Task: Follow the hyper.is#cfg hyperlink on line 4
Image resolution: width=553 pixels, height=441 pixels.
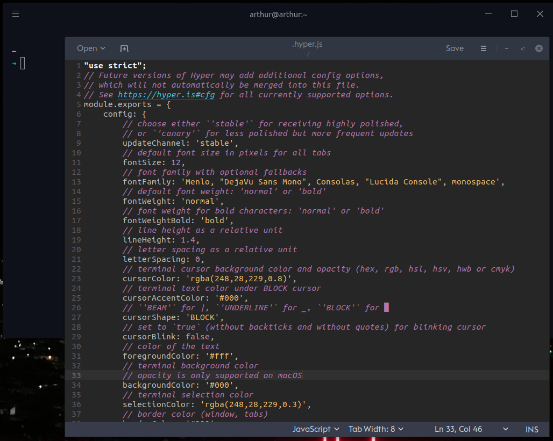Action: click(x=167, y=94)
